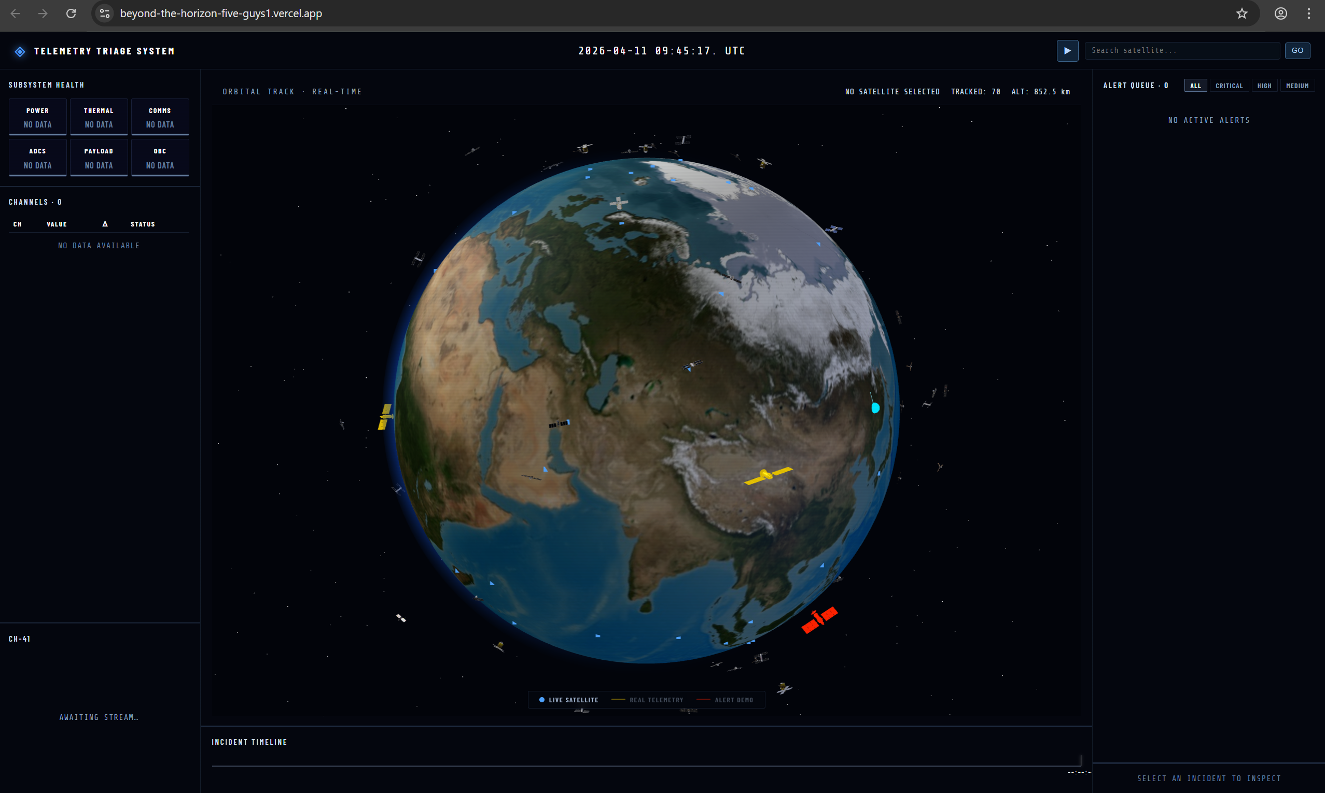
Task: Select the THERMAL subsystem card
Action: click(x=99, y=117)
